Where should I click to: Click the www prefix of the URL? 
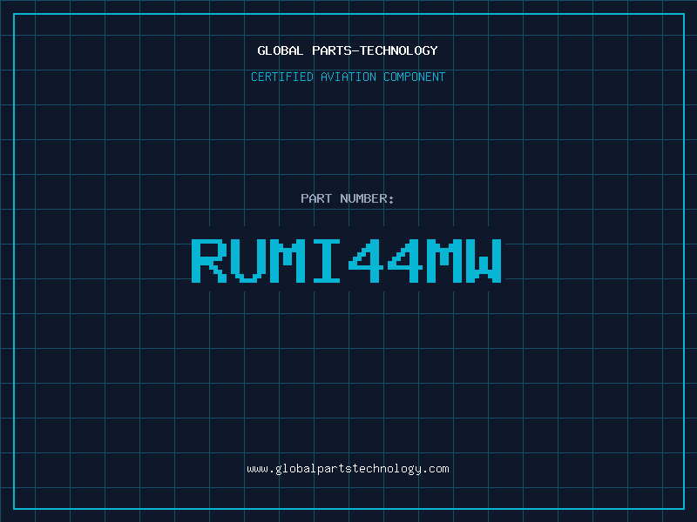257,469
